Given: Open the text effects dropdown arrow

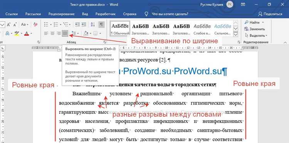Looking at the screenshot, I should [x=12, y=33].
